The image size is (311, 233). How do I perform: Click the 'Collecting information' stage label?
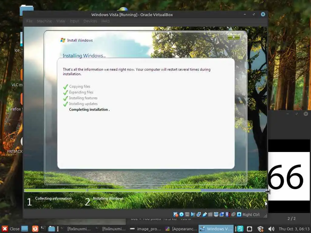tap(53, 198)
